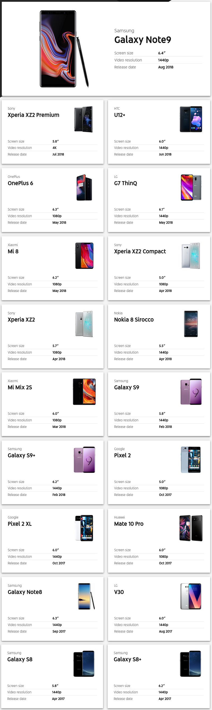The image size is (212, 710).
Task: Open the Galaxy S8+ title link
Action: (127, 659)
